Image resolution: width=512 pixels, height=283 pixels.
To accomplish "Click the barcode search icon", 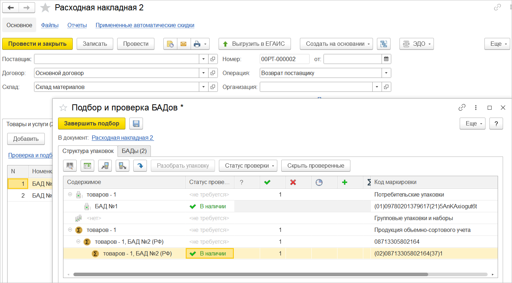I will pos(70,166).
